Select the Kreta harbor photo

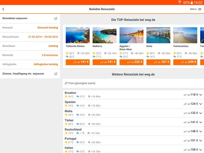(x=158, y=35)
